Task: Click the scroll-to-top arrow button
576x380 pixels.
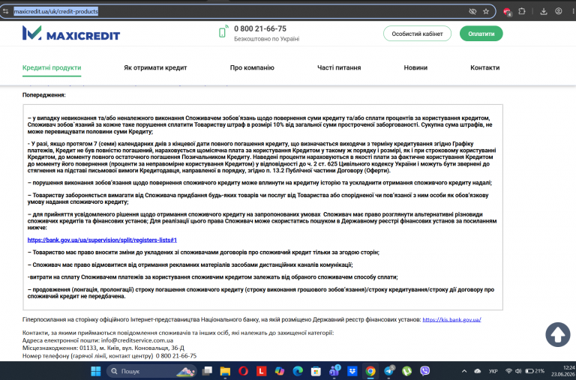Action: tap(558, 334)
